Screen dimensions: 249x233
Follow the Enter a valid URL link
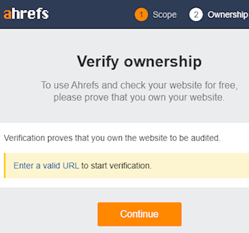[46, 166]
